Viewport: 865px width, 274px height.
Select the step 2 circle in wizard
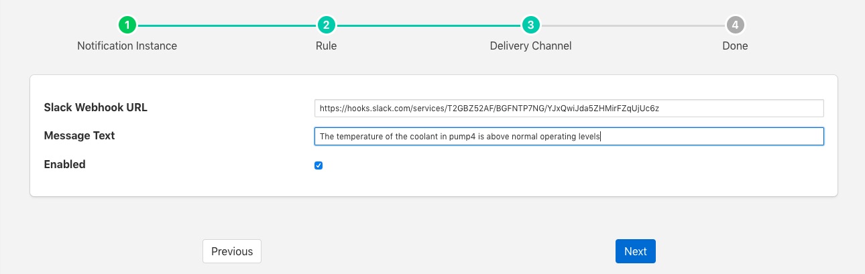click(326, 25)
